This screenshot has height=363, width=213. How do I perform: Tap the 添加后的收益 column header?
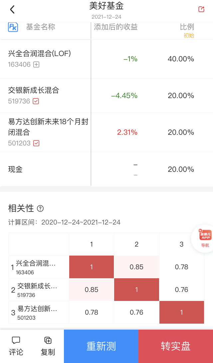[115, 27]
